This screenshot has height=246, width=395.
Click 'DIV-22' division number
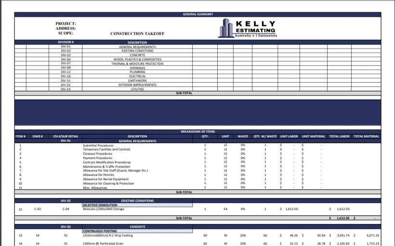tap(66, 72)
